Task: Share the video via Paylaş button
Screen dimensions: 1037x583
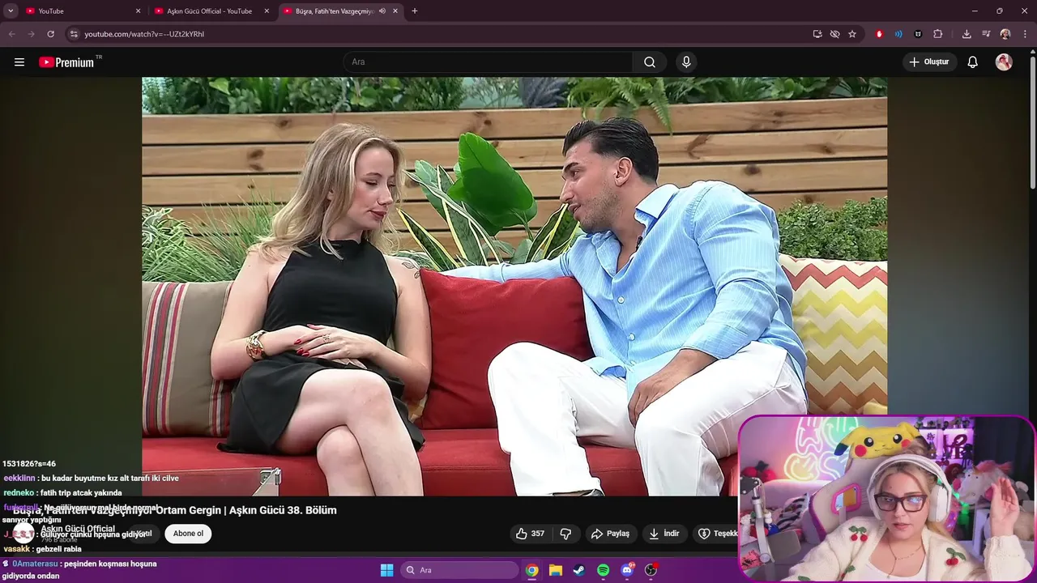Action: click(611, 534)
